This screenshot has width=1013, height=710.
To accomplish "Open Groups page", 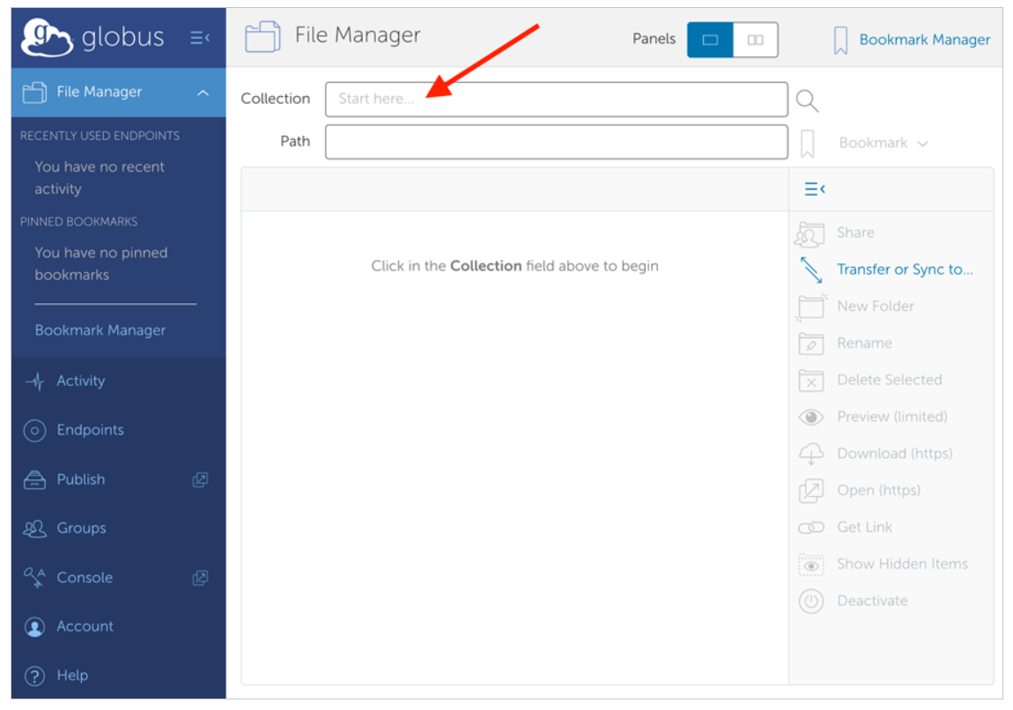I will (81, 528).
